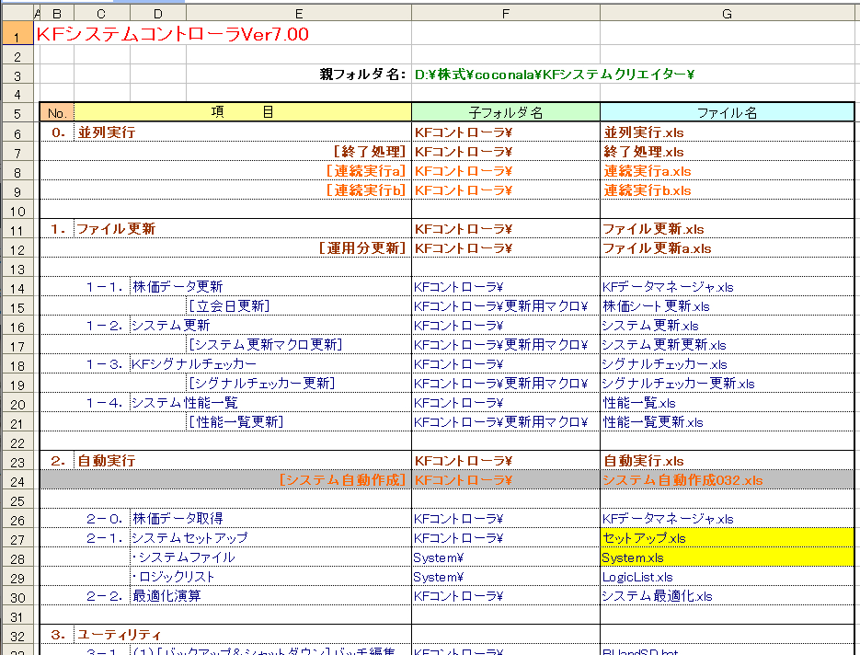This screenshot has width=860, height=655.
Task: Click the '[連続実行a]' cell
Action: point(366,170)
